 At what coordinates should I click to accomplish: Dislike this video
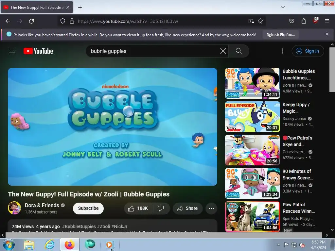coord(161,209)
